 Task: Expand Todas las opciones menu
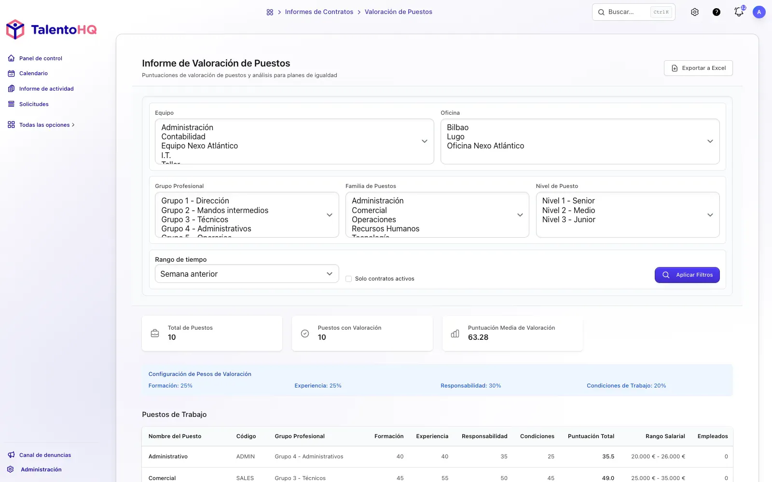pyautogui.click(x=47, y=125)
